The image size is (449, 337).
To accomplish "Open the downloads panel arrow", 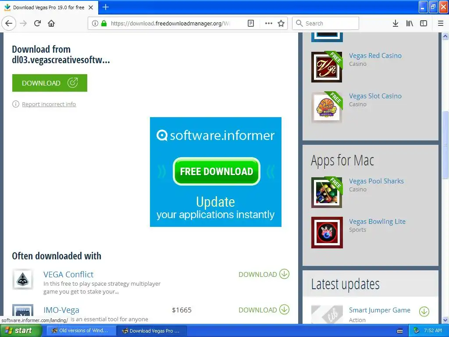I will pyautogui.click(x=396, y=23).
